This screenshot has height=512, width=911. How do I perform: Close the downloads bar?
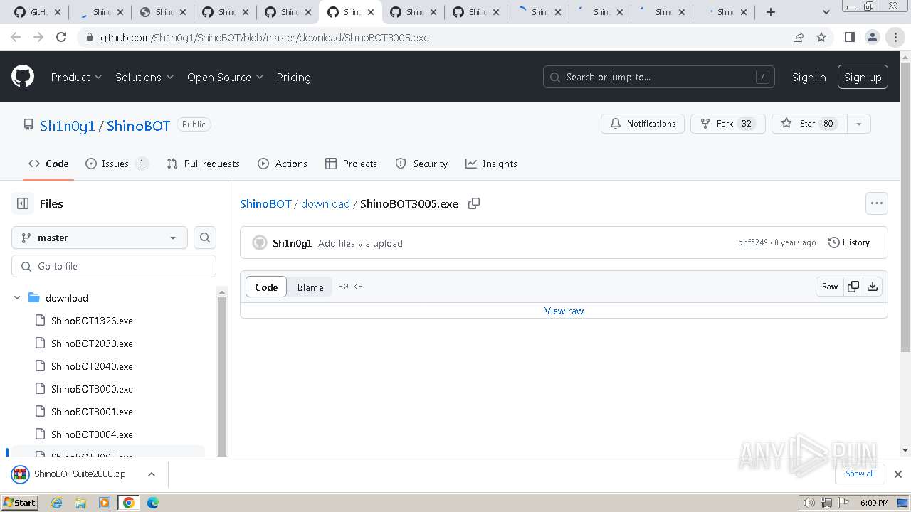(898, 474)
